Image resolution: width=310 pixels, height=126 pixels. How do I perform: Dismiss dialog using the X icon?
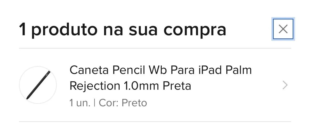tap(283, 29)
